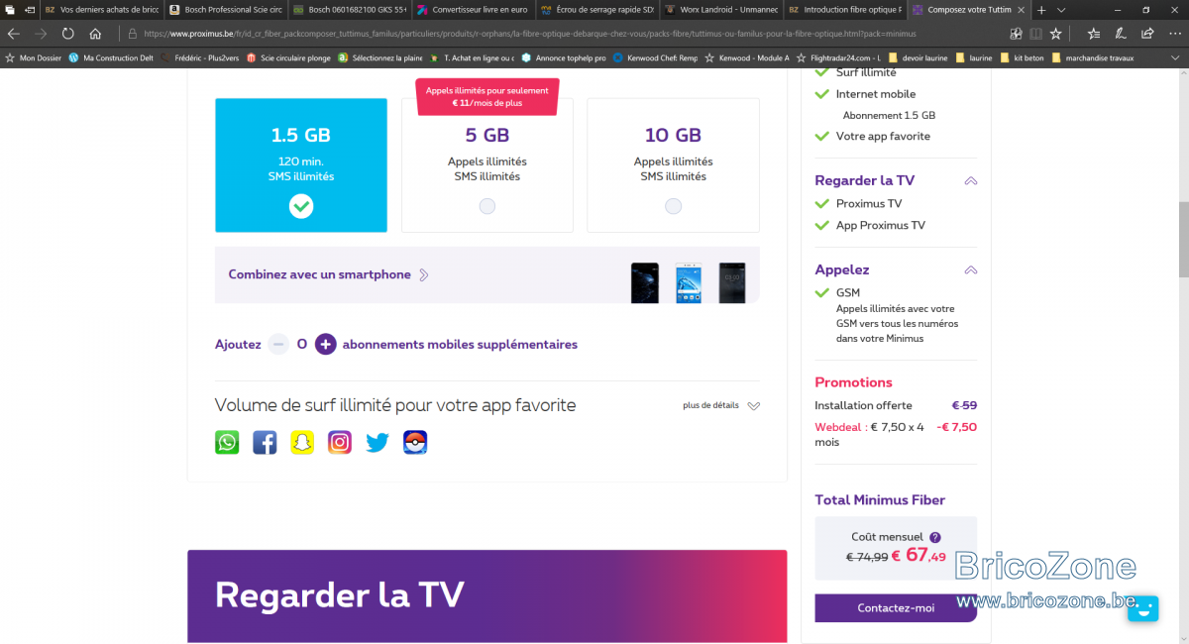Select the 10 GB plan radio button
This screenshot has height=644, width=1189.
tap(674, 206)
